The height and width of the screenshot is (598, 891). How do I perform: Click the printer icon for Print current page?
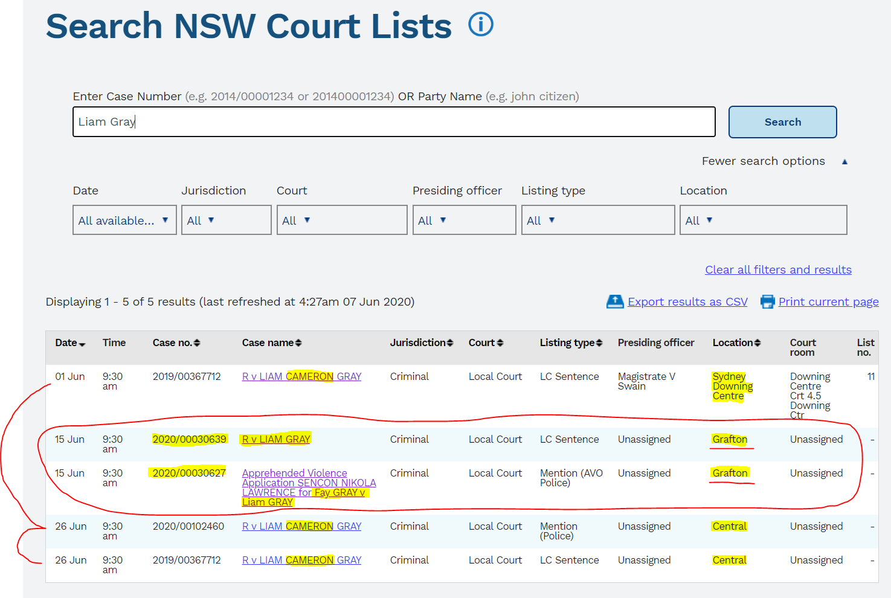pyautogui.click(x=767, y=301)
